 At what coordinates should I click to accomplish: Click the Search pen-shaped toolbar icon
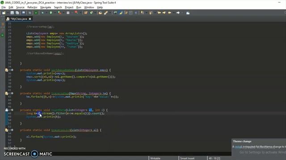pos(106,13)
